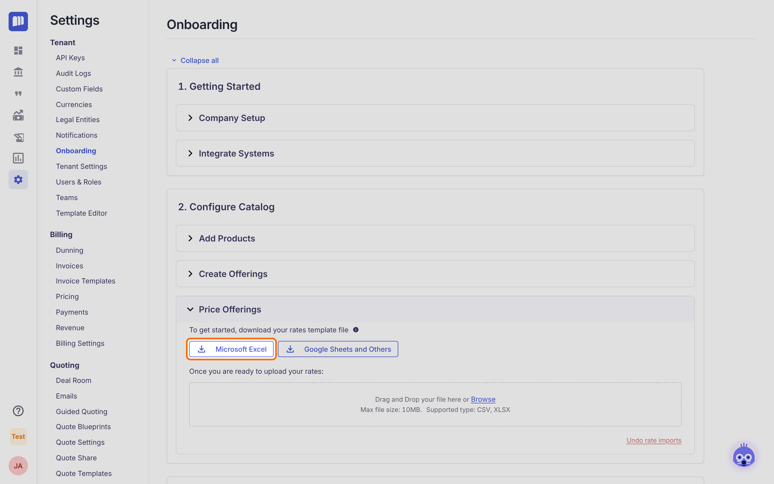Screen dimensions: 774x484
Task: Download Google Sheets and Others template
Action: 338,349
